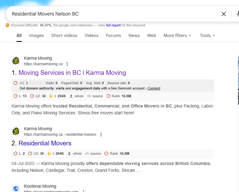Open the 'Residential Movers' result link

pos(45,143)
